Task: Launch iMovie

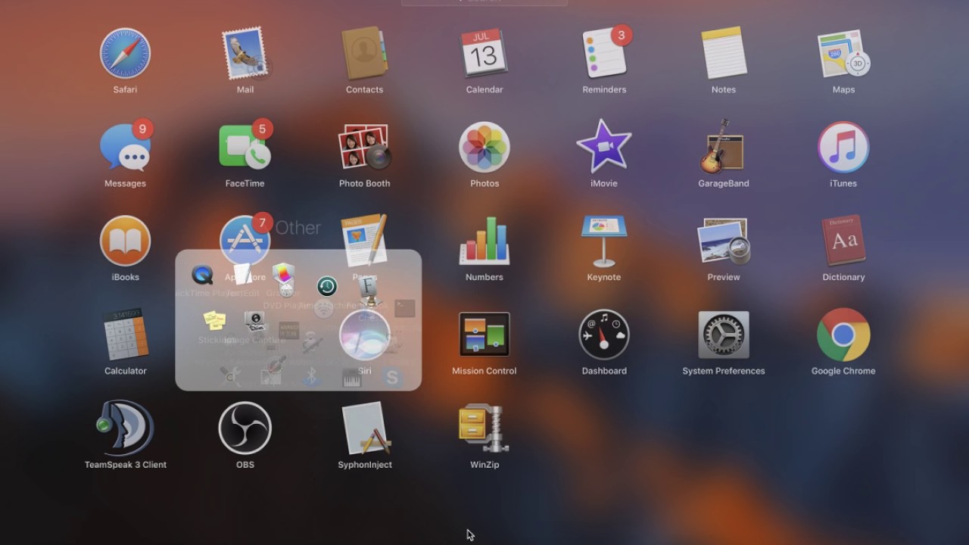Action: click(x=604, y=147)
